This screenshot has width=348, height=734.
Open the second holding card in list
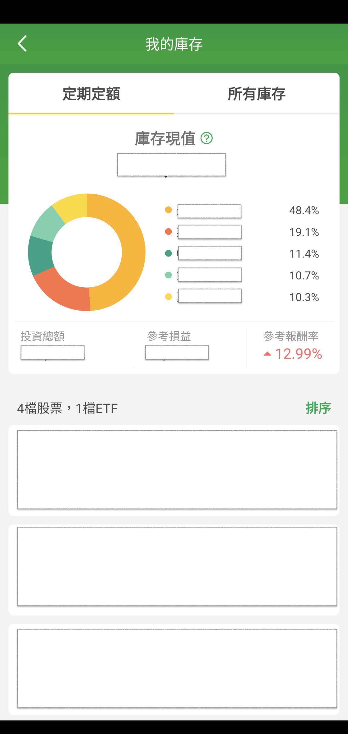[x=177, y=566]
